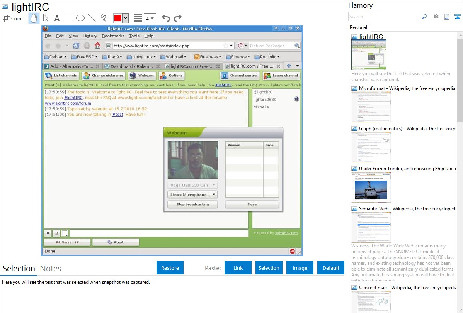Click the List channels button
Screen dimensions: 463x313
point(62,76)
